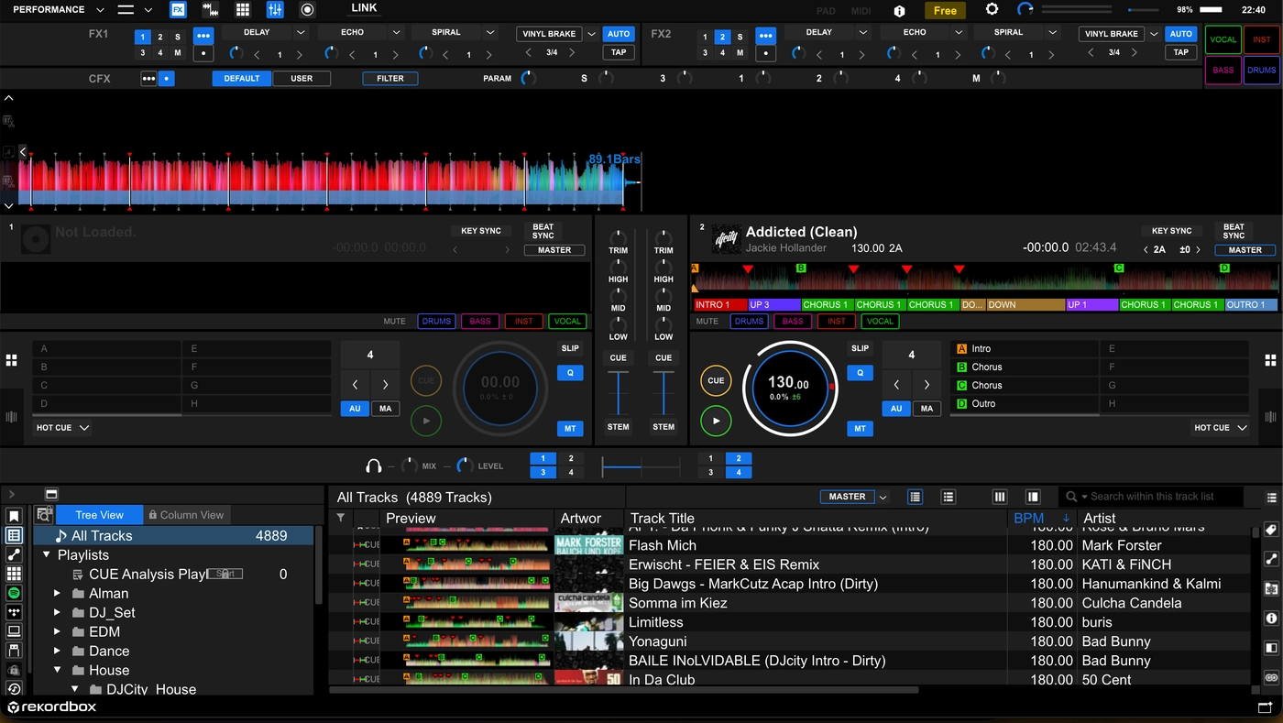1283x723 pixels.
Task: Enable BEAT SYNC on deck 2
Action: pyautogui.click(x=1234, y=231)
